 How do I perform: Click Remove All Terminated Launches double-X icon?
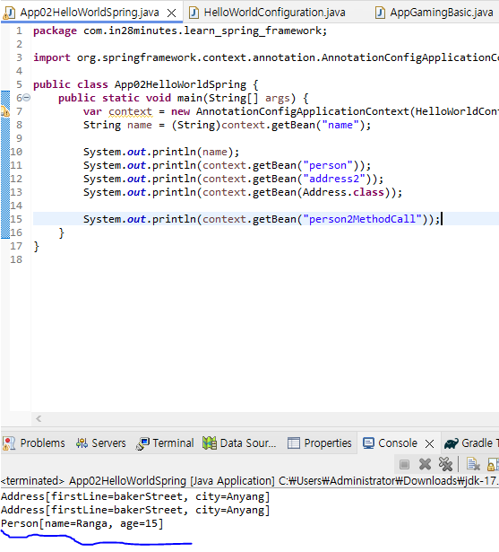[x=445, y=464]
